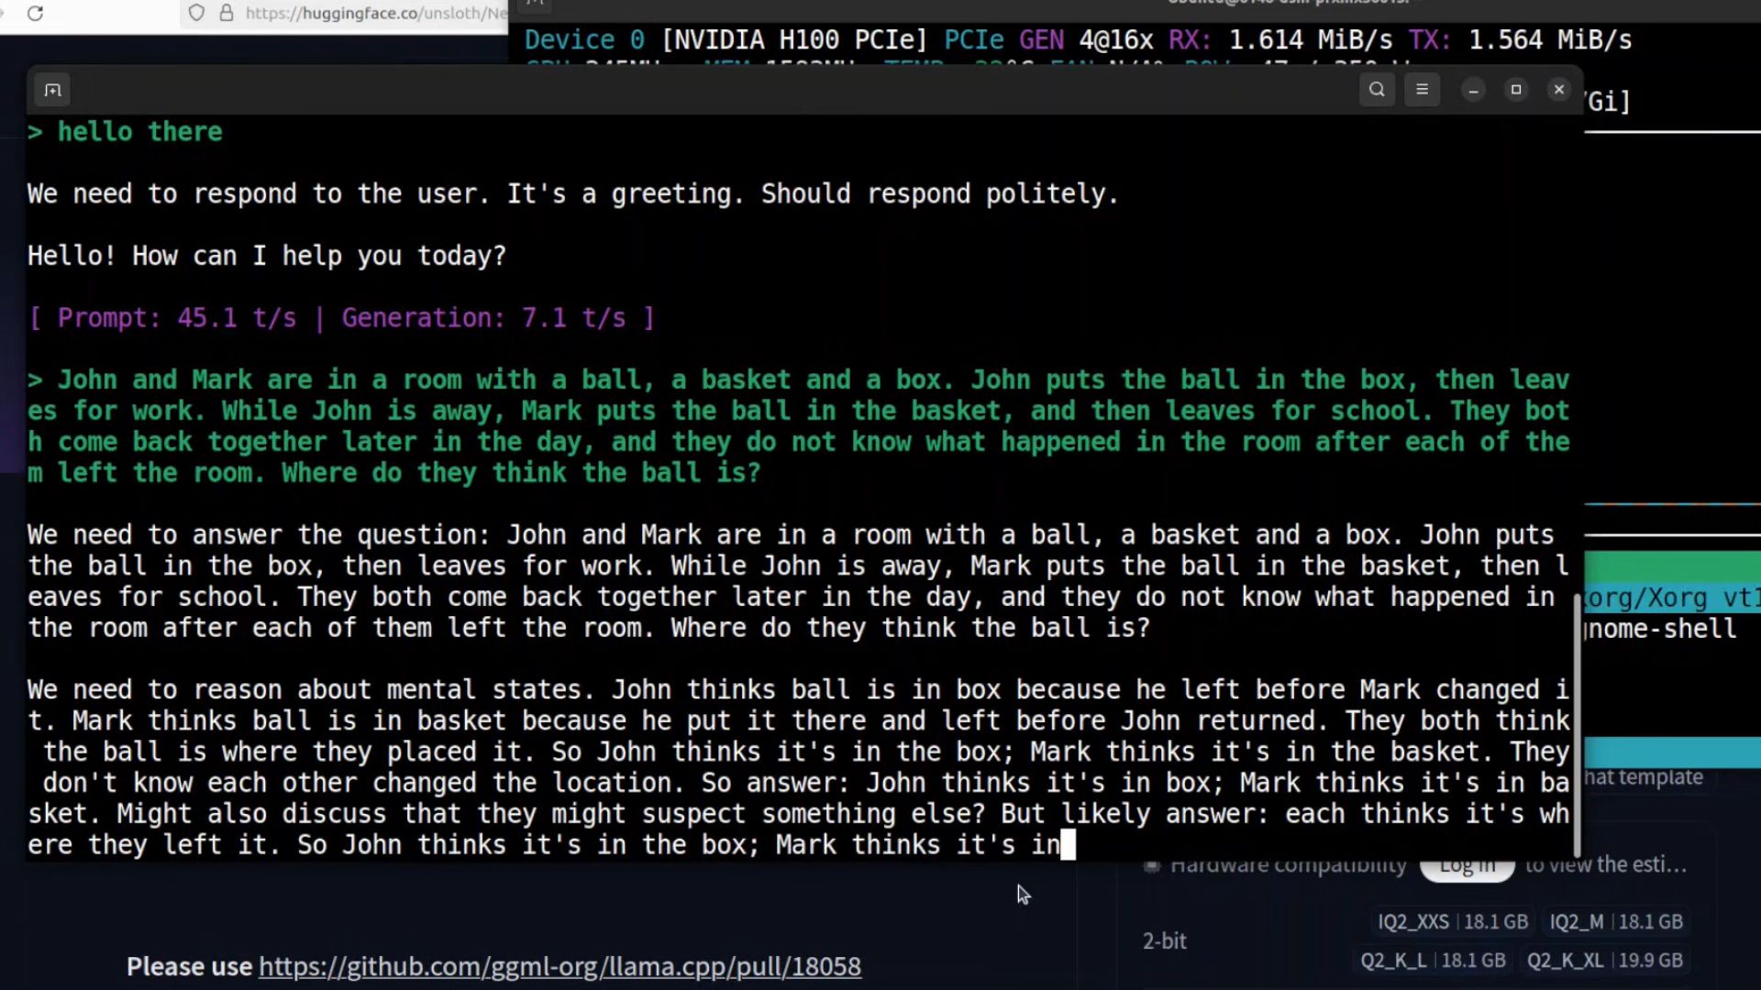Click the Hardware compatibility chip icon
The width and height of the screenshot is (1761, 990).
point(1152,865)
